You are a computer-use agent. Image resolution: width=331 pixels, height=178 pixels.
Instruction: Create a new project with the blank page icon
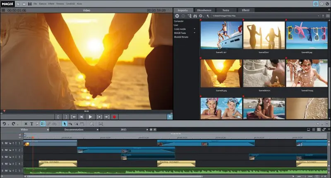[18, 4]
